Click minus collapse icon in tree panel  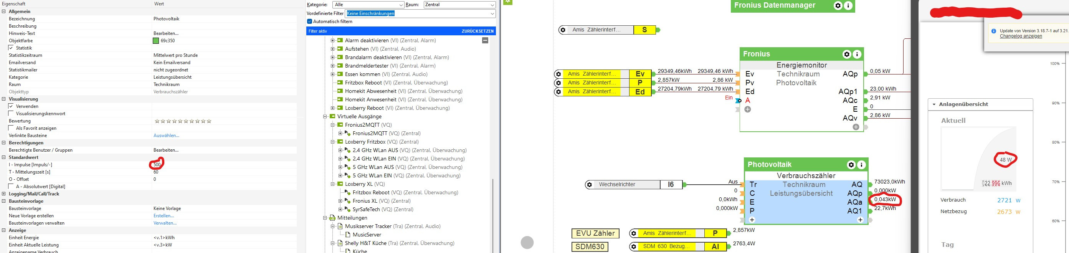(485, 41)
